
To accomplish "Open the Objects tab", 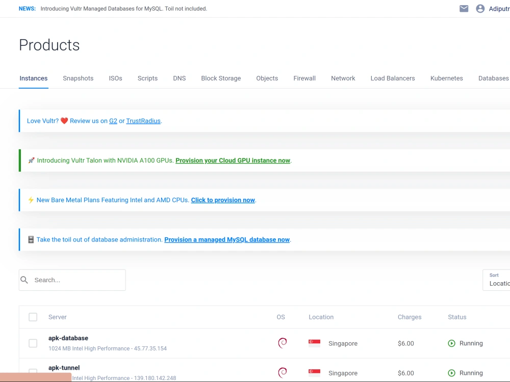I will pos(267,78).
